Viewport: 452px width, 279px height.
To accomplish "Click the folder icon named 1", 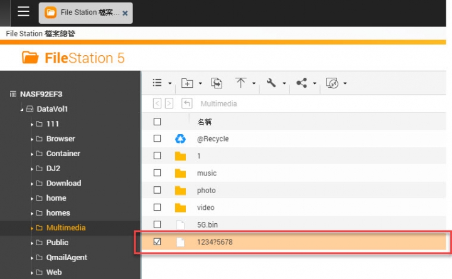I will [x=180, y=156].
